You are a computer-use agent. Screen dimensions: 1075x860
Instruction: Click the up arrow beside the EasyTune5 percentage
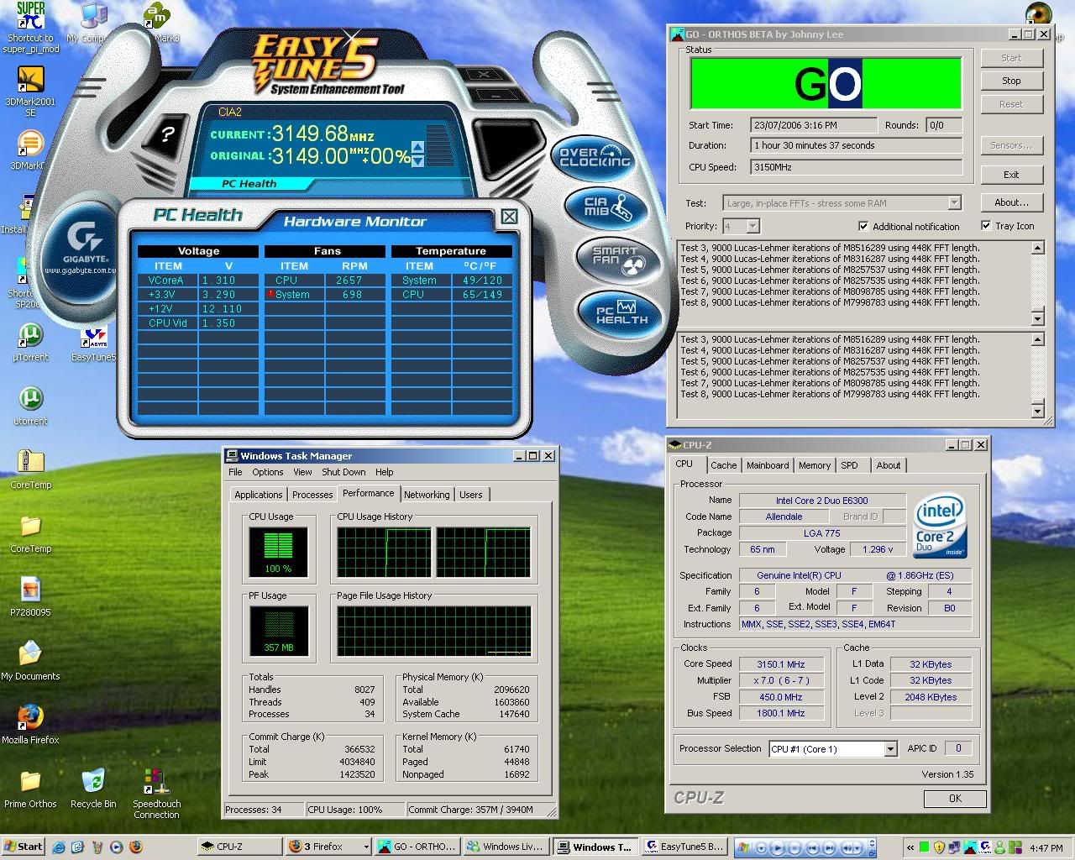click(x=418, y=148)
